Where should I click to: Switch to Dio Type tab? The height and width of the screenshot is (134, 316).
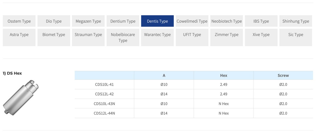(54, 21)
